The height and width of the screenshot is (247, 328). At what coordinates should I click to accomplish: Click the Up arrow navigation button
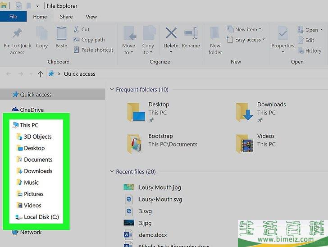click(x=41, y=74)
